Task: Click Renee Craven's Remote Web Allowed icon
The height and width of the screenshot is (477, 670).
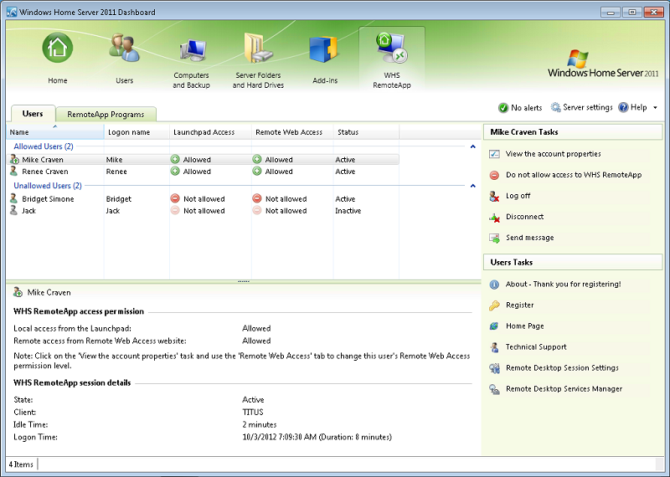Action: tap(257, 172)
